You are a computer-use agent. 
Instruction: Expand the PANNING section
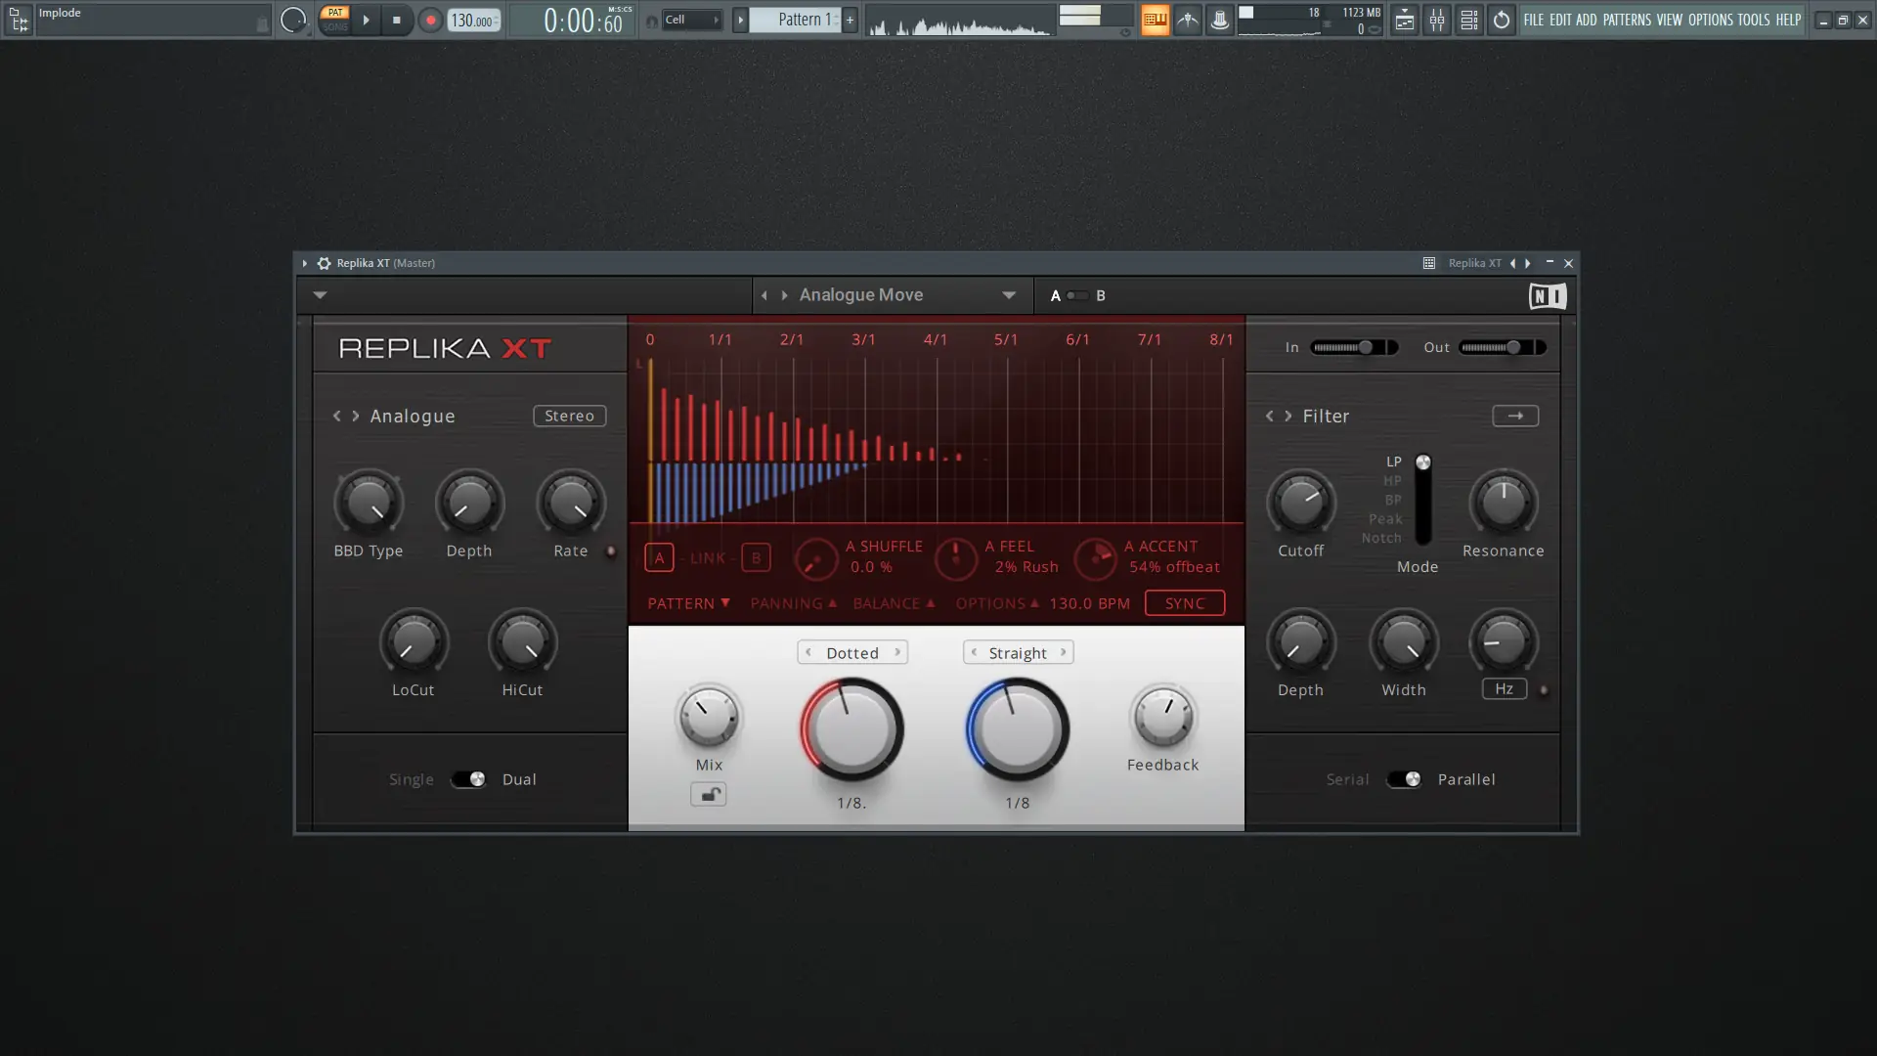pos(793,603)
